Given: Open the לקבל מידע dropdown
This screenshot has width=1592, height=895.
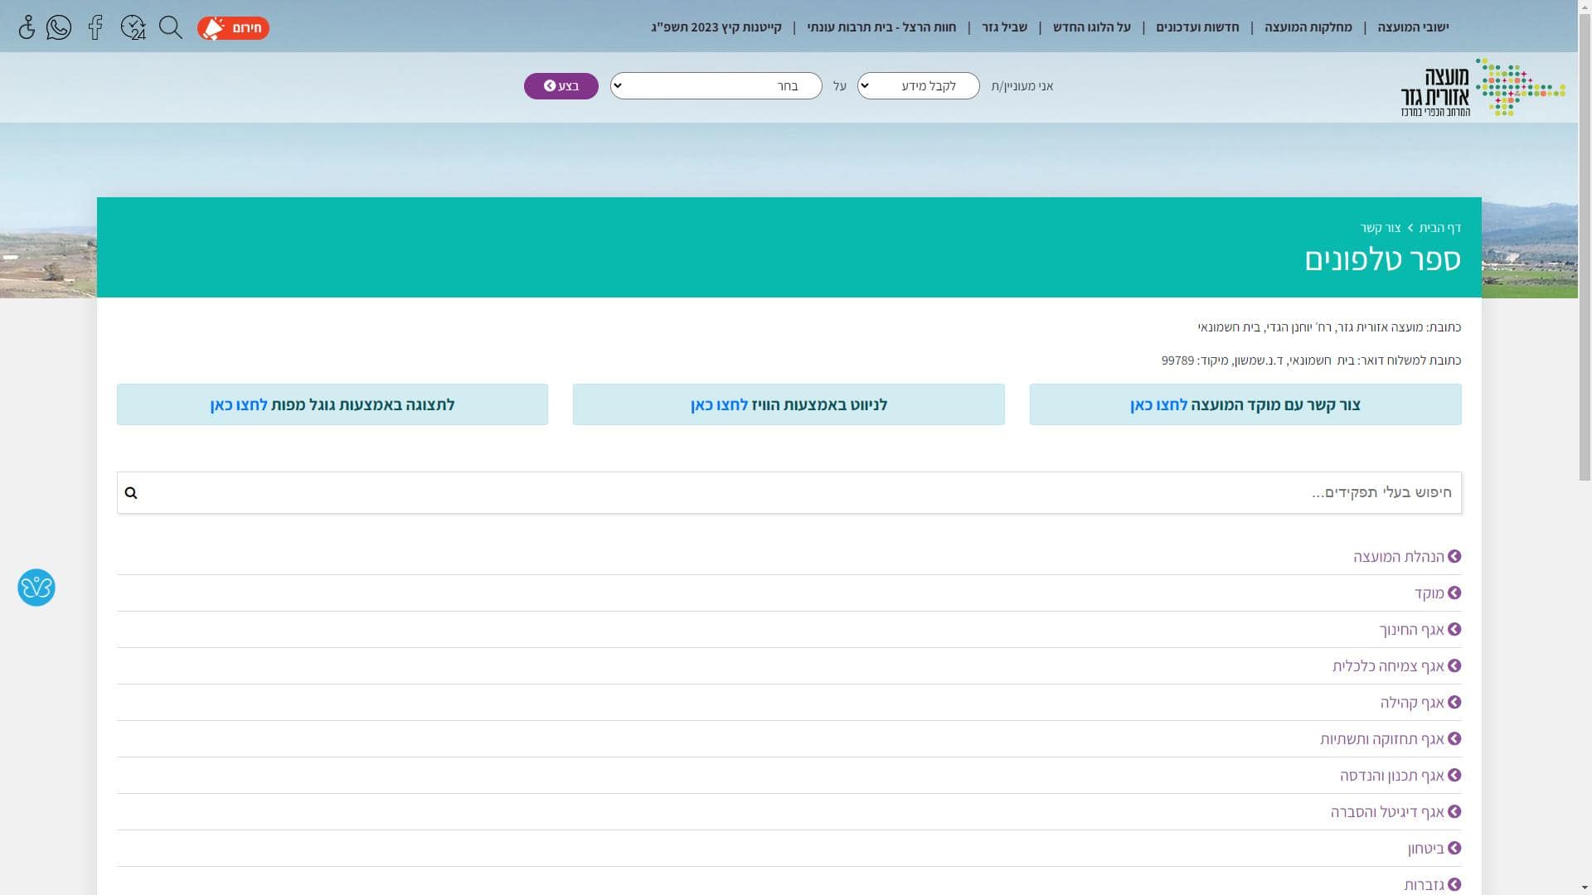Looking at the screenshot, I should click(918, 86).
